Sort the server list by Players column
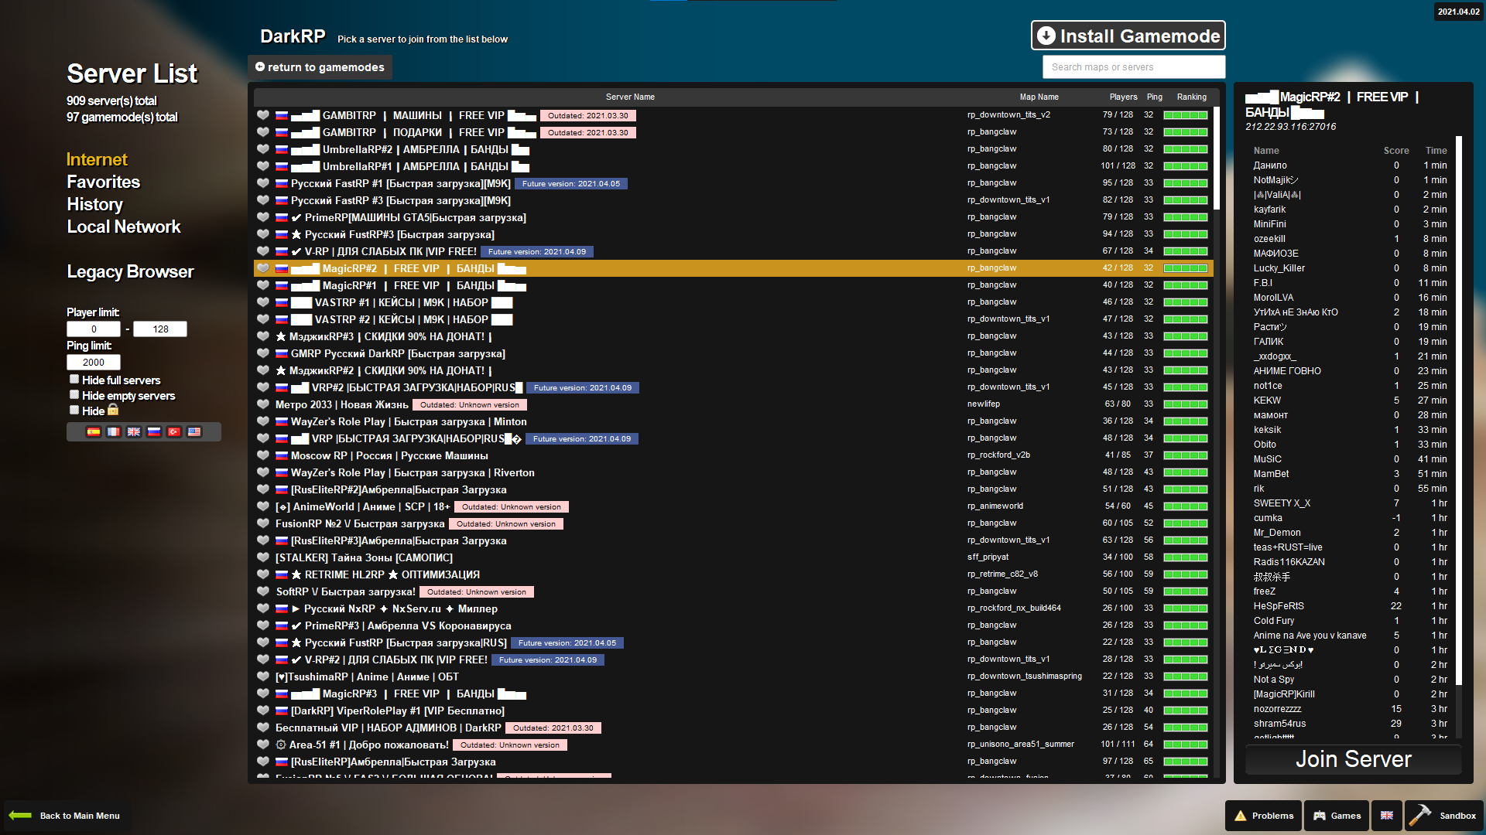The height and width of the screenshot is (835, 1486). (x=1122, y=97)
